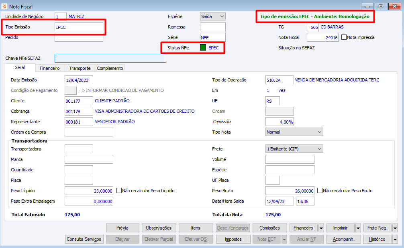Enable Não recalcular Peso Líquido checkbox
The width and height of the screenshot is (404, 248).
[119, 191]
